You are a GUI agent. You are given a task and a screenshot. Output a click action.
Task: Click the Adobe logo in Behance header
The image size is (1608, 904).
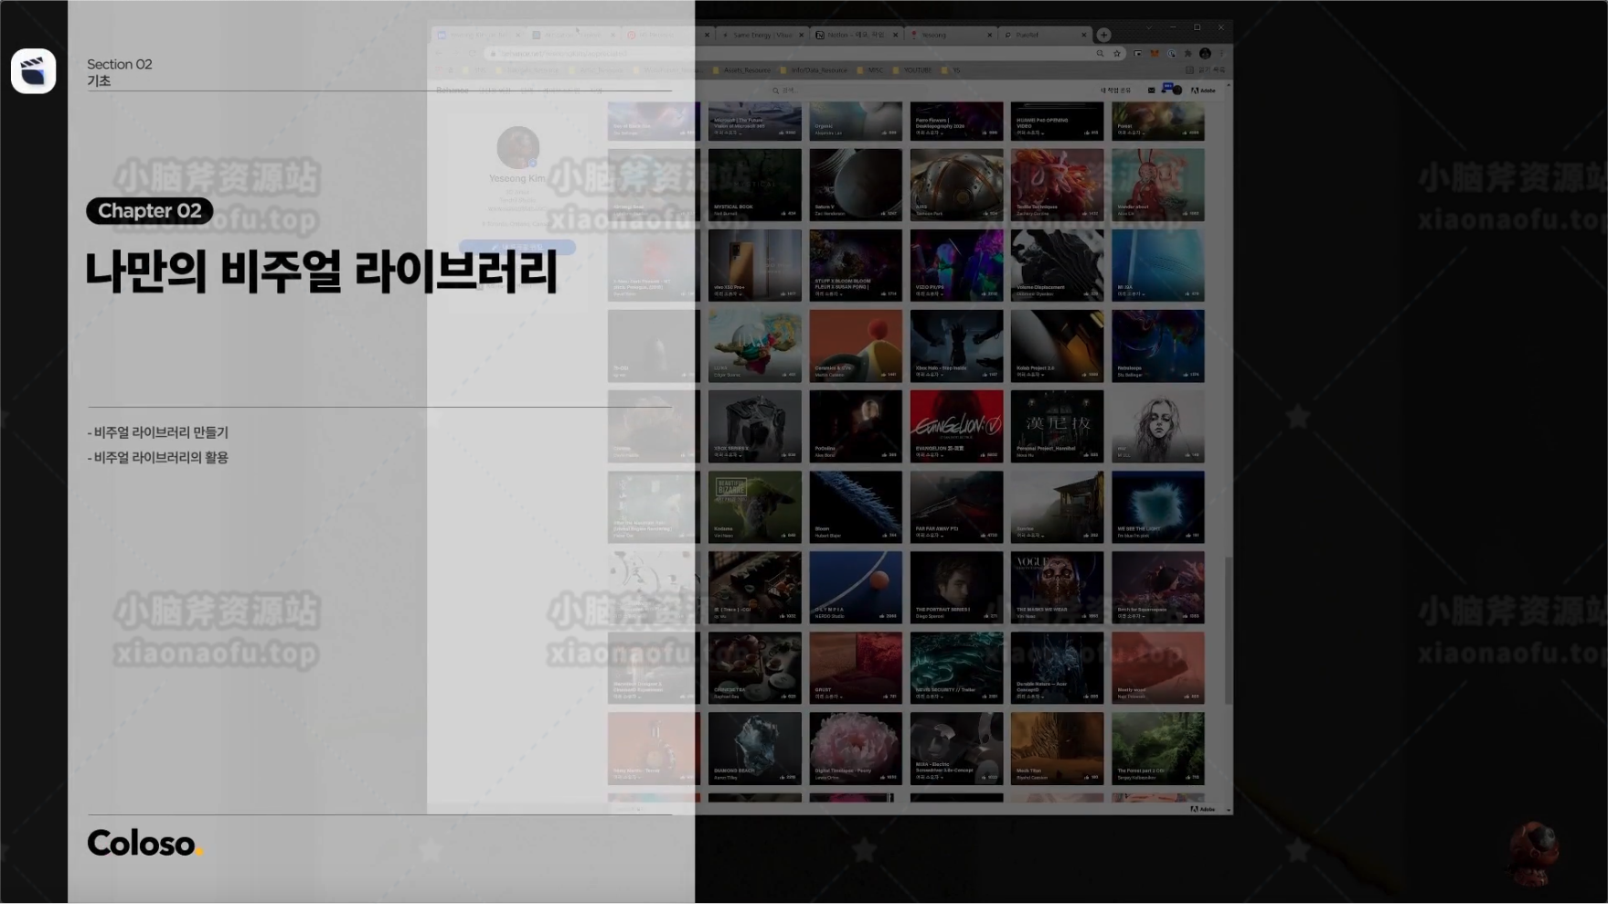coord(1203,90)
